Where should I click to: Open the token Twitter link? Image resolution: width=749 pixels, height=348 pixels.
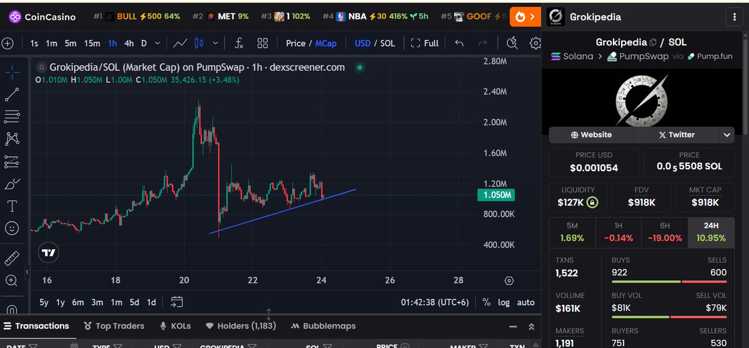point(677,134)
